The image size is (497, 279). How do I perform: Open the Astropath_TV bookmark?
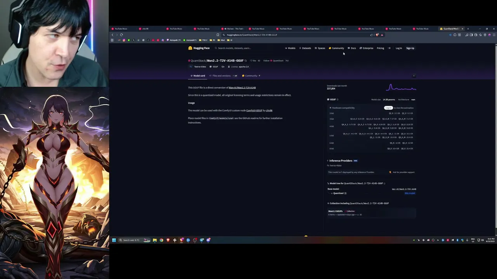[x=174, y=40]
